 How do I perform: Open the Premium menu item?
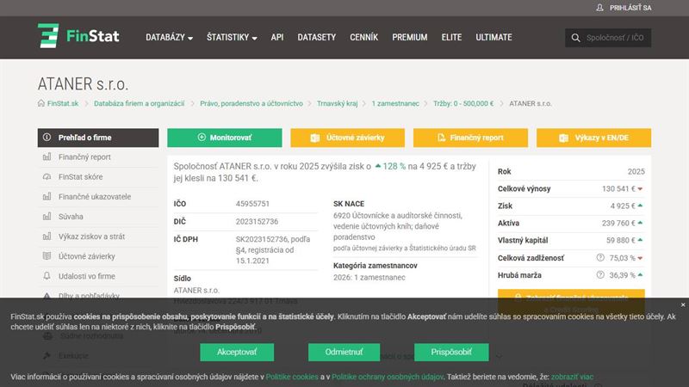click(x=410, y=37)
